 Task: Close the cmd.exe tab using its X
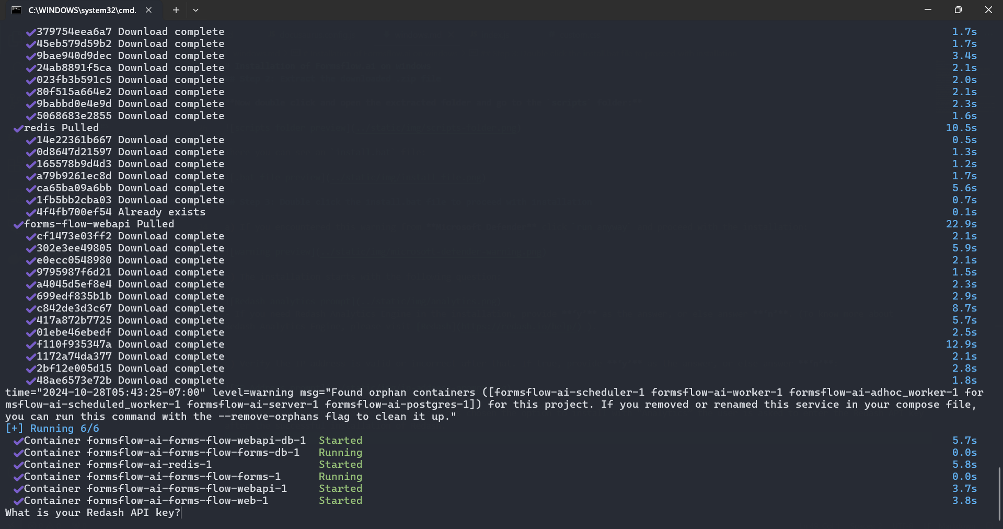tap(148, 10)
